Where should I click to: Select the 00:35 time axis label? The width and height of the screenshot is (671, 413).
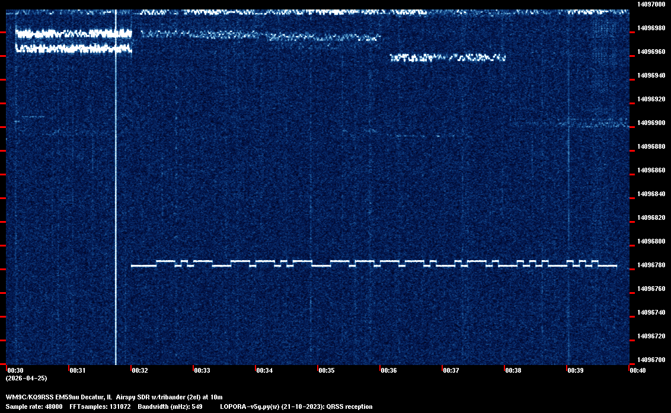[327, 370]
